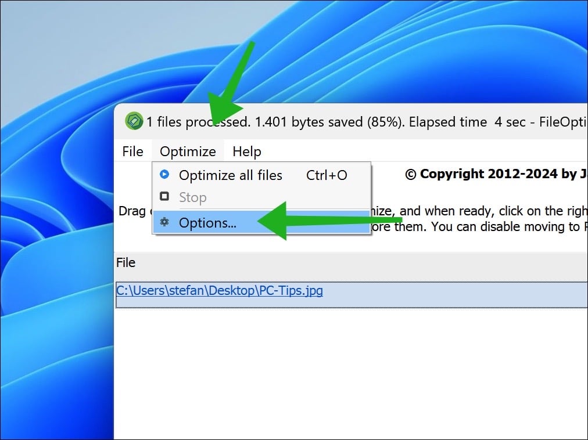Click the File column header
Viewport: 588px width, 440px height.
coord(126,262)
